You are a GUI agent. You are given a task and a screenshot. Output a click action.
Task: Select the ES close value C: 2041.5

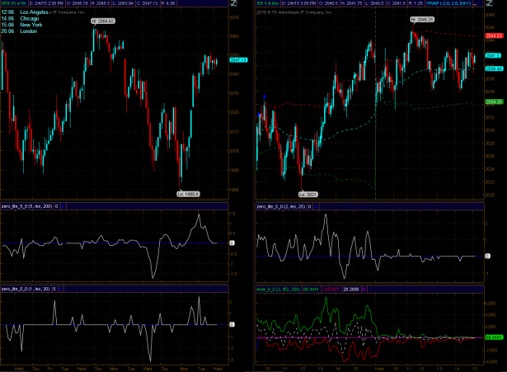[x=397, y=3]
